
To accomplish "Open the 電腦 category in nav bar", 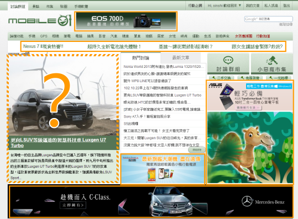I will (79, 36).
